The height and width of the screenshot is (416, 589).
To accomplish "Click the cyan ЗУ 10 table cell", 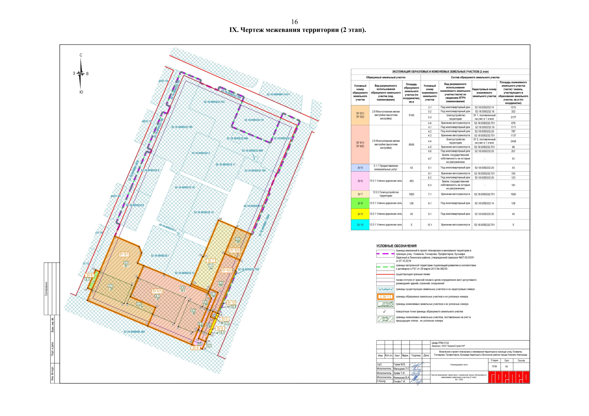I will click(x=360, y=225).
